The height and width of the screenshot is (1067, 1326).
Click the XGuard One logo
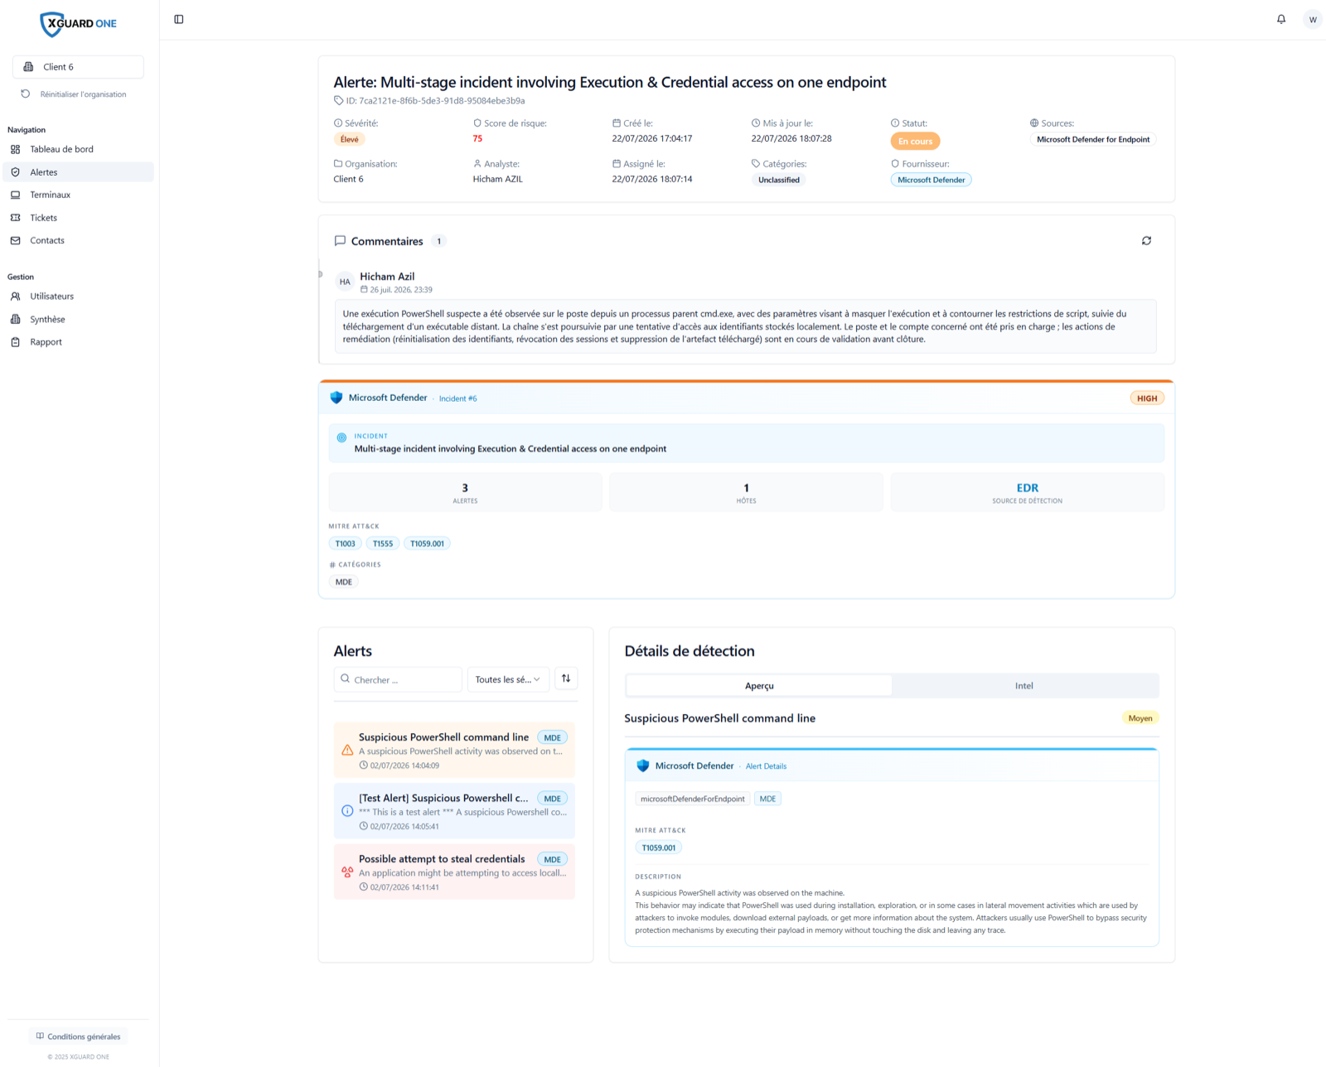pyautogui.click(x=79, y=24)
